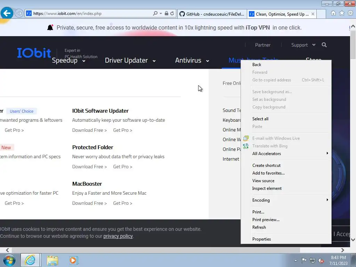The width and height of the screenshot is (356, 267).
Task: Click the muted volume tray icon
Action: pyautogui.click(x=321, y=260)
